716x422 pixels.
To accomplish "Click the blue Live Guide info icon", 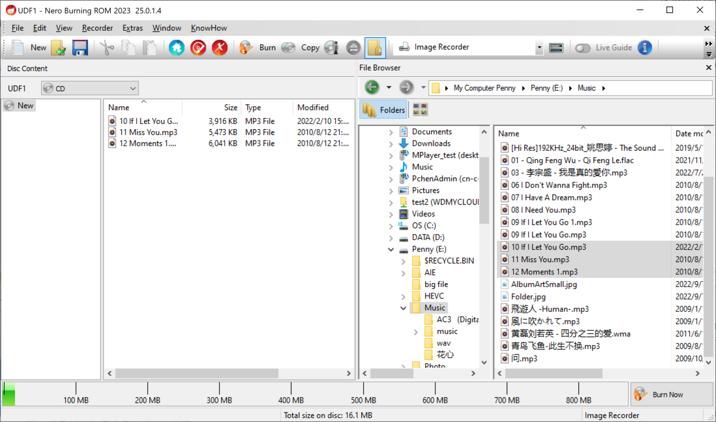I will 645,48.
